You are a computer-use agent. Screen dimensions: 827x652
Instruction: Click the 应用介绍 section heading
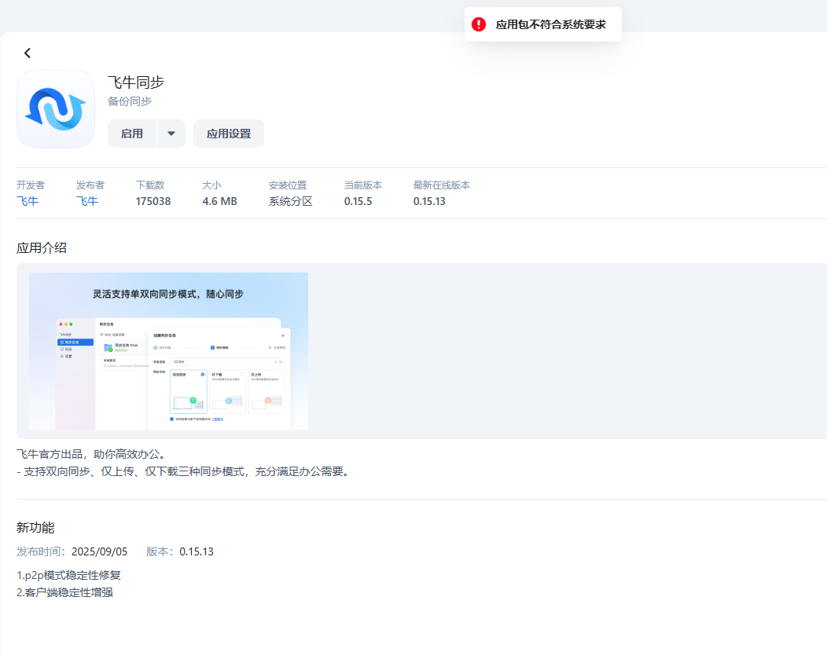pos(42,247)
